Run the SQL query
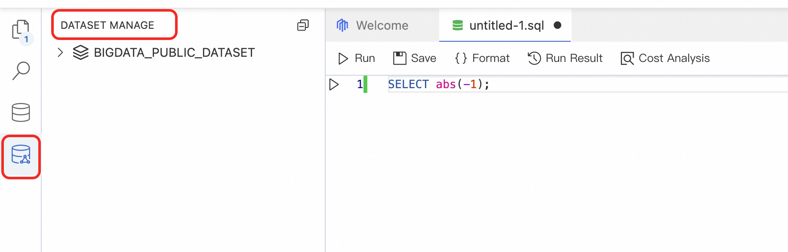 tap(357, 58)
